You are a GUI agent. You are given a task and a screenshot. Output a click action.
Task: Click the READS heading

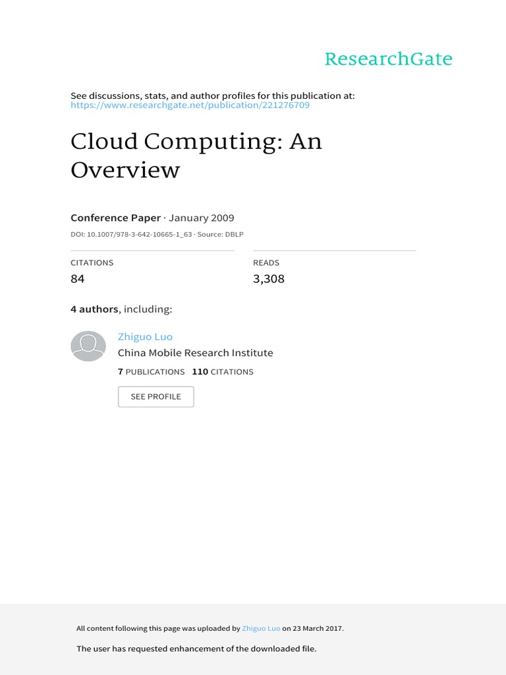pyautogui.click(x=266, y=263)
